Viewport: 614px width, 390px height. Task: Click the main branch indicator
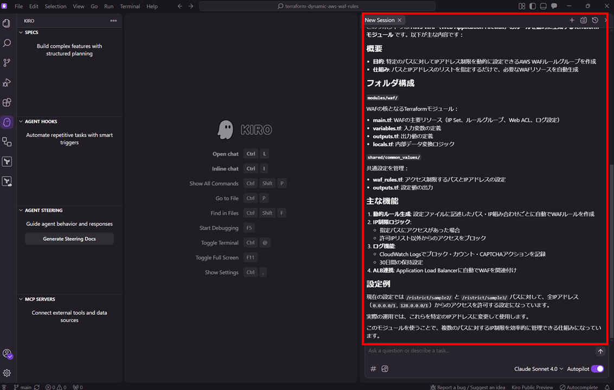[23, 387]
